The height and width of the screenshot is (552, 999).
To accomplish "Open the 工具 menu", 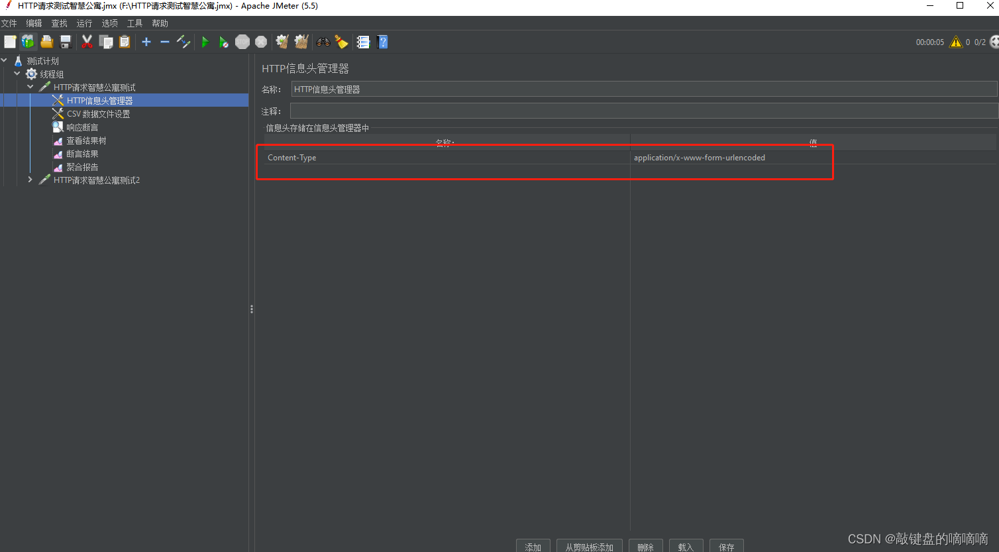I will point(134,23).
